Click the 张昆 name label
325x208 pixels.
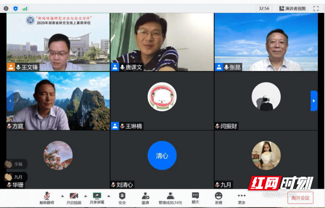[235, 67]
